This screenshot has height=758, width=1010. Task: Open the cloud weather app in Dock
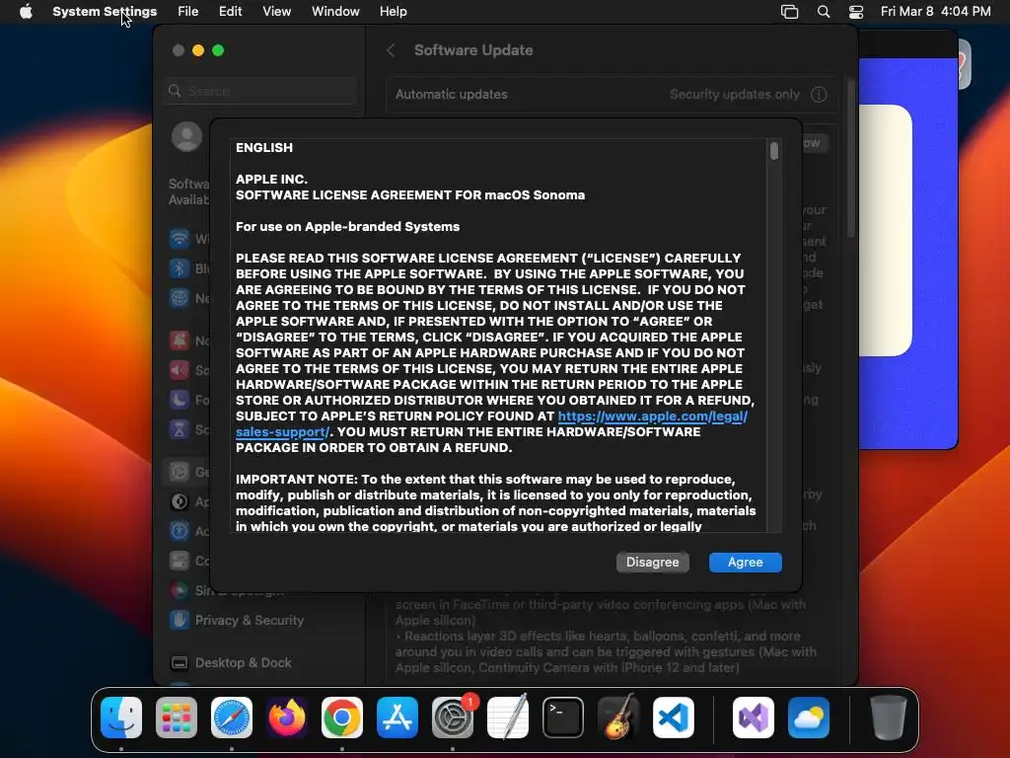click(x=809, y=718)
